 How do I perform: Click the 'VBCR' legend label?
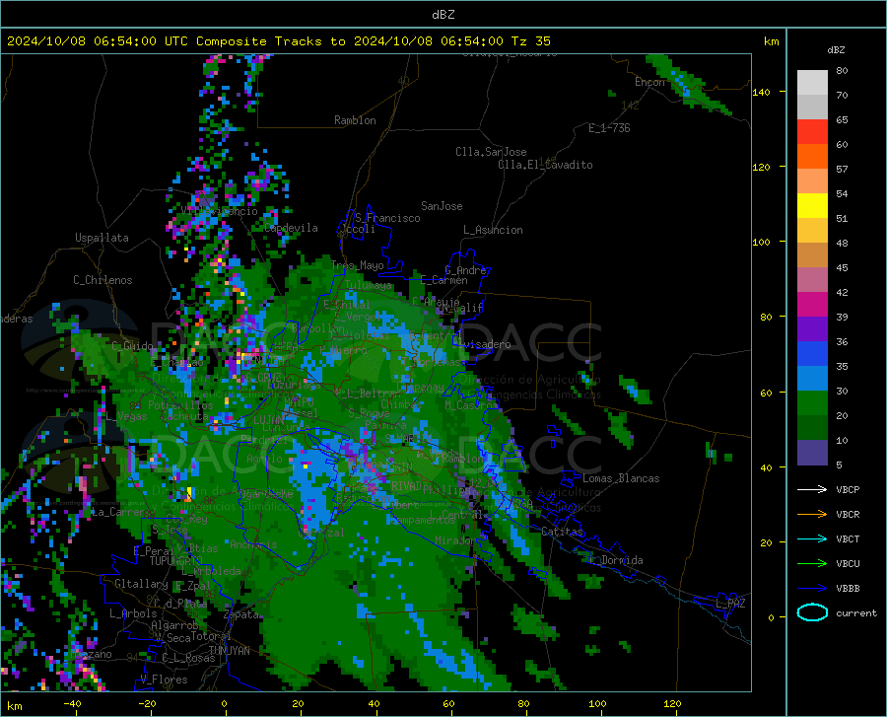click(x=848, y=515)
